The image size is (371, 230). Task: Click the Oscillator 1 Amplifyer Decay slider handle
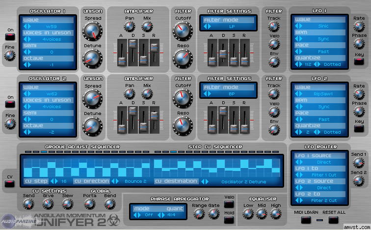132,43
